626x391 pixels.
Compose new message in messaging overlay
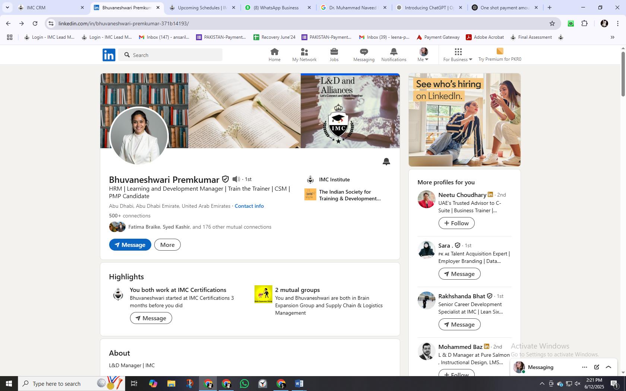tap(597, 367)
